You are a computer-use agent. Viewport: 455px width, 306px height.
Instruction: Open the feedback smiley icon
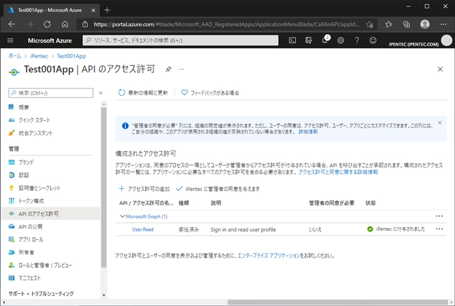click(373, 40)
